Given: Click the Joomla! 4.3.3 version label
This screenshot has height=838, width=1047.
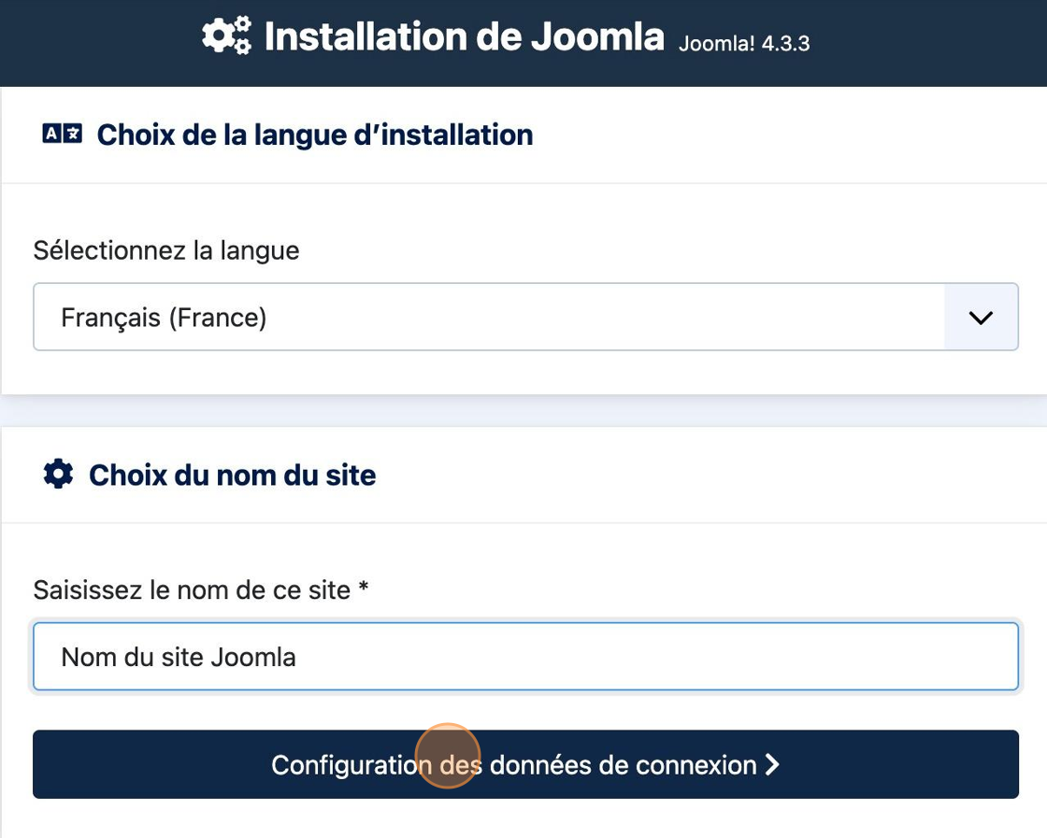Looking at the screenshot, I should coord(744,43).
